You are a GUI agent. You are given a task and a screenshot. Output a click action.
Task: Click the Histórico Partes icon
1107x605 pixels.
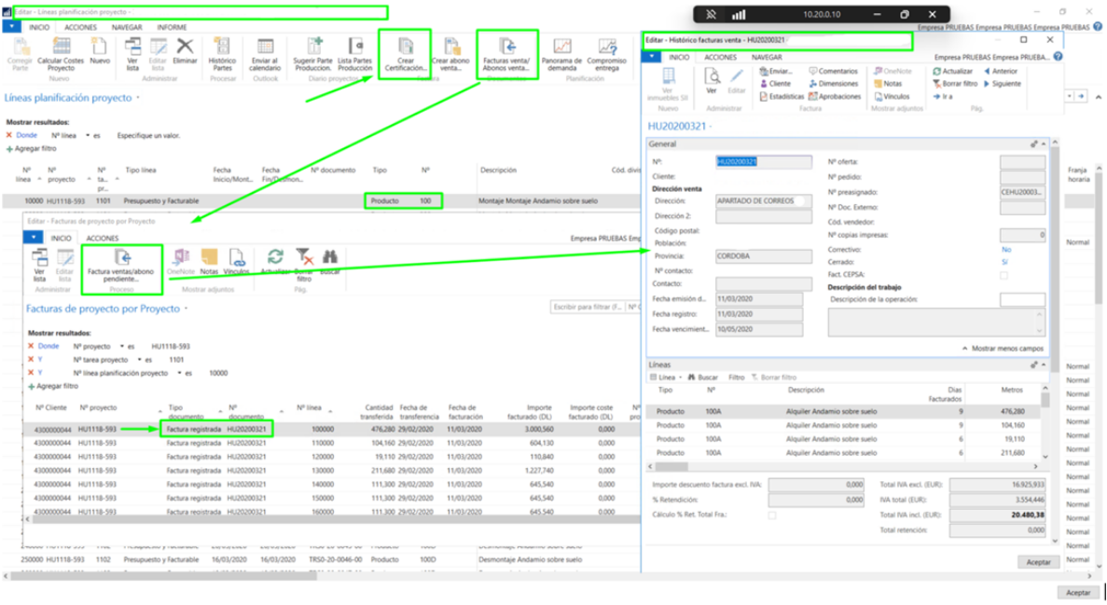pyautogui.click(x=222, y=48)
